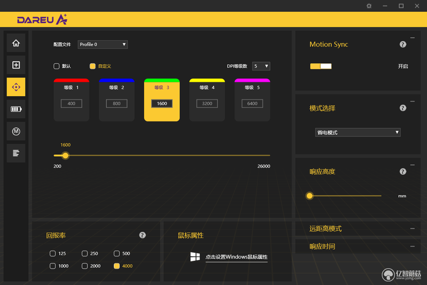Click the 鼠标属性 heading
The image size is (427, 285).
click(x=191, y=235)
